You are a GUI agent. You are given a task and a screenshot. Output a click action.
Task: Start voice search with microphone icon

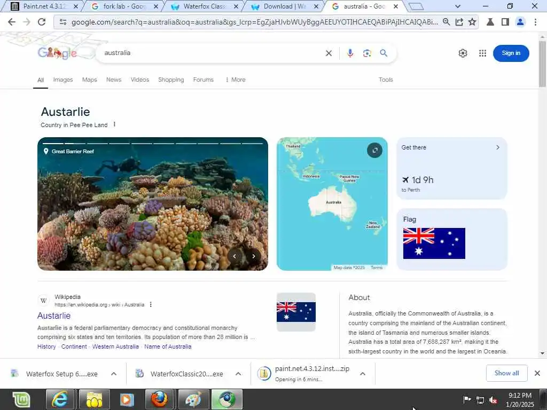[350, 53]
